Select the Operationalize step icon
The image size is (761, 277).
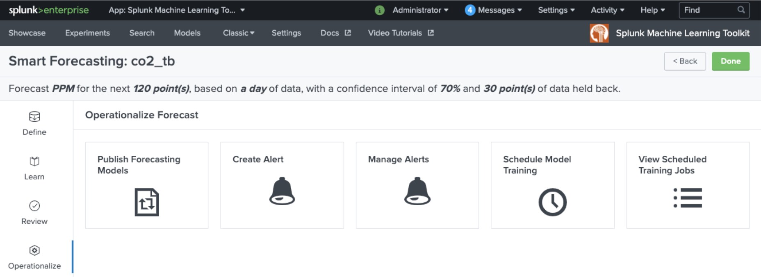click(x=34, y=250)
